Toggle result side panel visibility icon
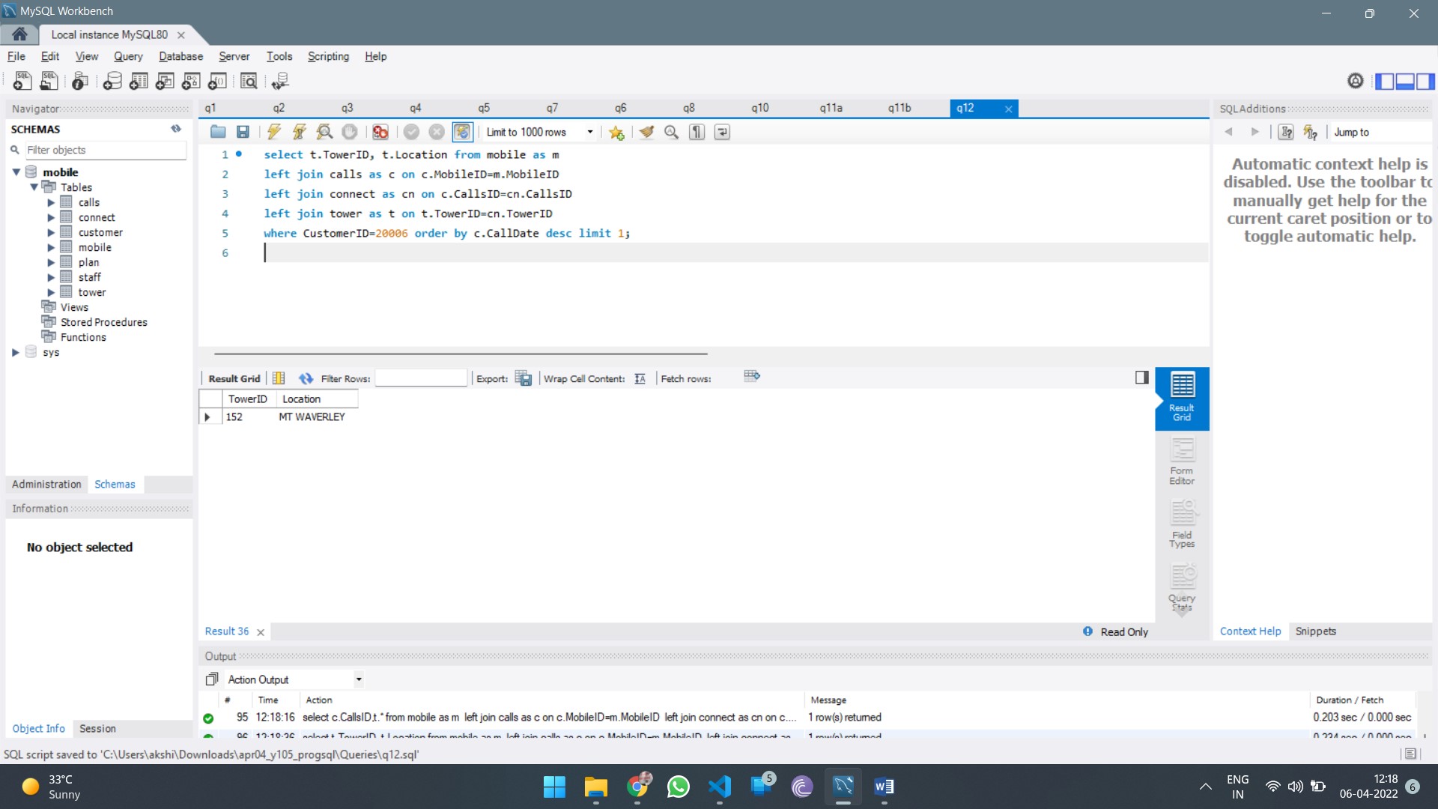 pos(1141,378)
